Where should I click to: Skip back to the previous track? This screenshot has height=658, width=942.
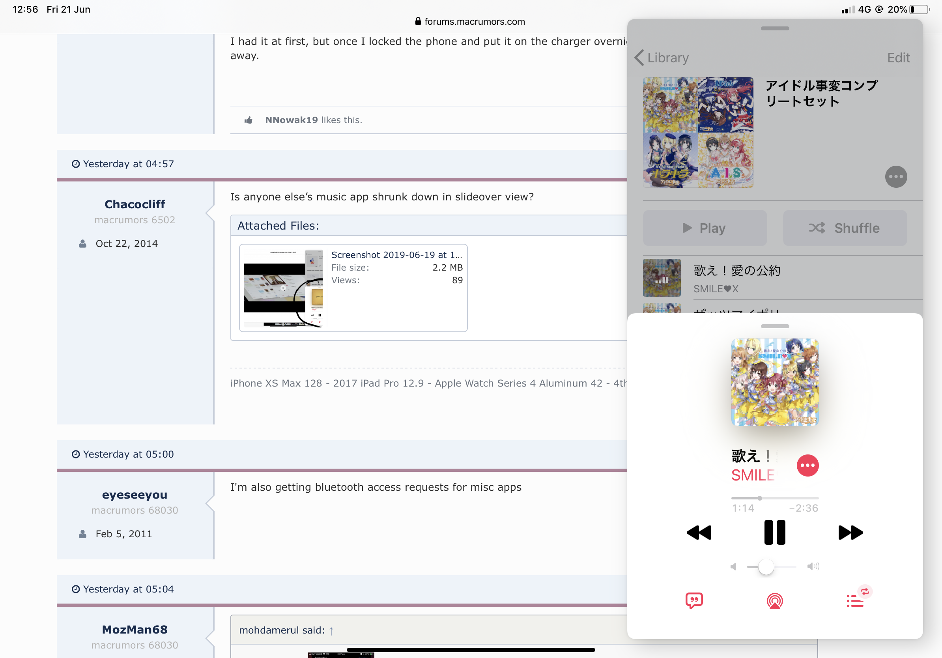click(699, 533)
